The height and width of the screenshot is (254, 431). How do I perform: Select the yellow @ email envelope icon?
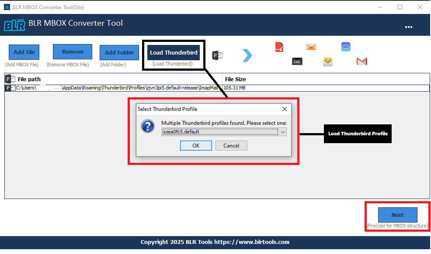[x=328, y=62]
